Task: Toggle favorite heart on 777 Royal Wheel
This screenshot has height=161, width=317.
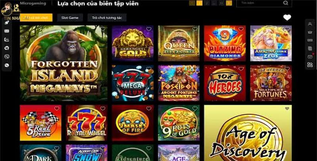Action: pyautogui.click(x=103, y=108)
